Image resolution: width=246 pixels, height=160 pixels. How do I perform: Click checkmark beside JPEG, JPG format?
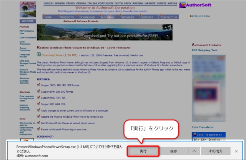point(38,85)
